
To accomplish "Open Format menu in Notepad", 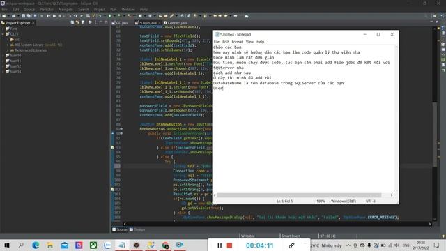I will pyautogui.click(x=237, y=42).
